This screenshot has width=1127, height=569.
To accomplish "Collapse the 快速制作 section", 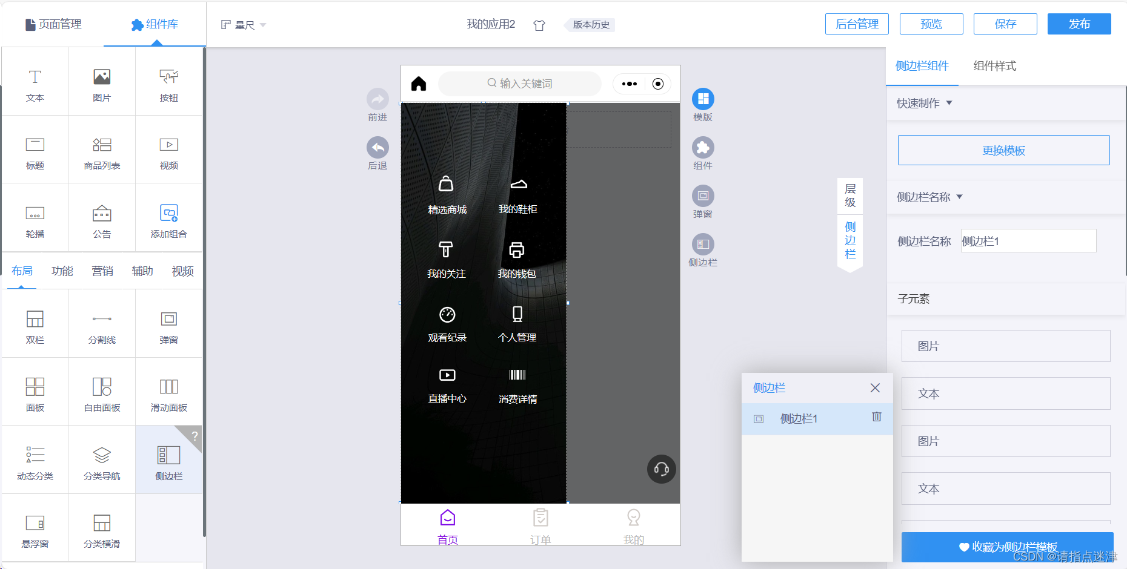I will (x=949, y=103).
